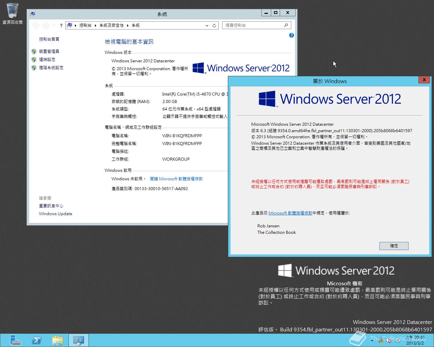This screenshot has width=434, height=347.
Task: Click the System window title bar icon
Action: click(33, 14)
